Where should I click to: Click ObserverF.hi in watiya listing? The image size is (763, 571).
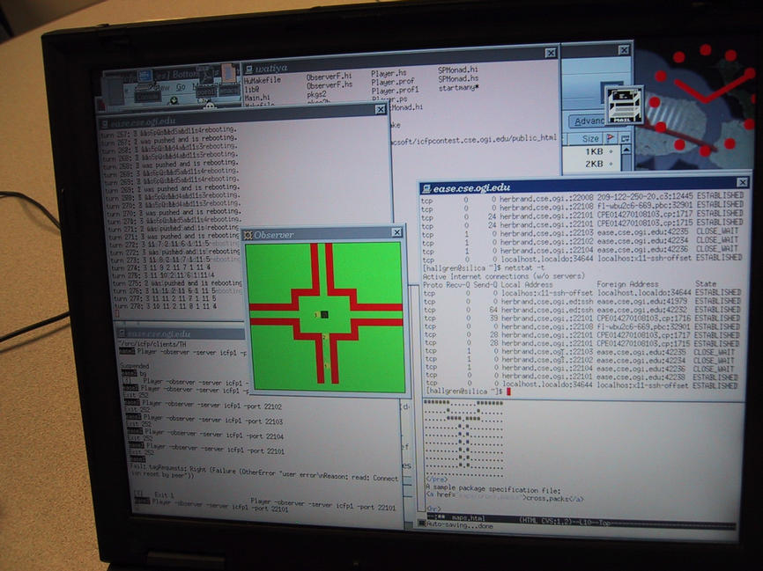click(329, 77)
